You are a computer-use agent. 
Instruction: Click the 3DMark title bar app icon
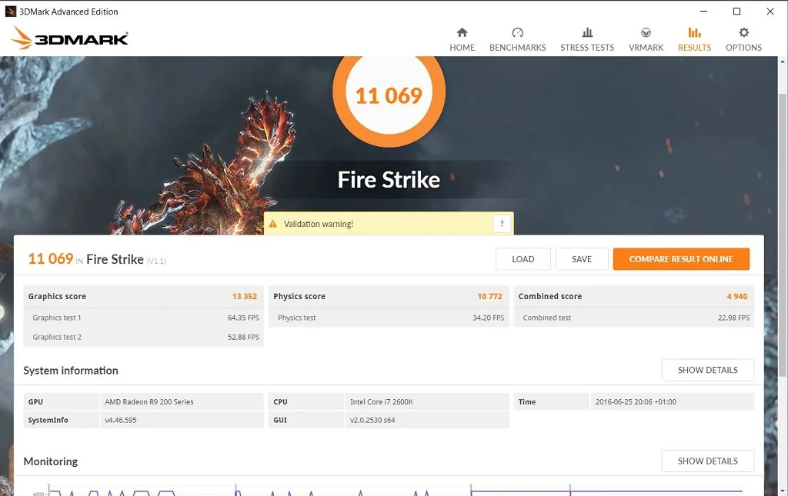click(x=10, y=11)
